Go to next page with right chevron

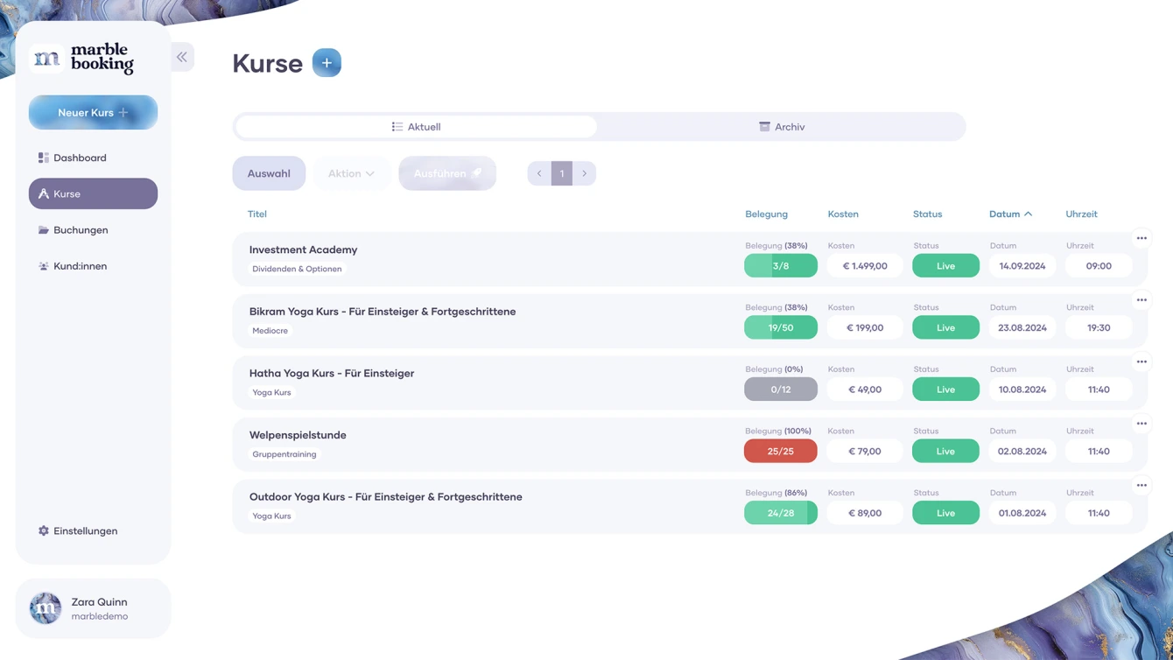[585, 173]
